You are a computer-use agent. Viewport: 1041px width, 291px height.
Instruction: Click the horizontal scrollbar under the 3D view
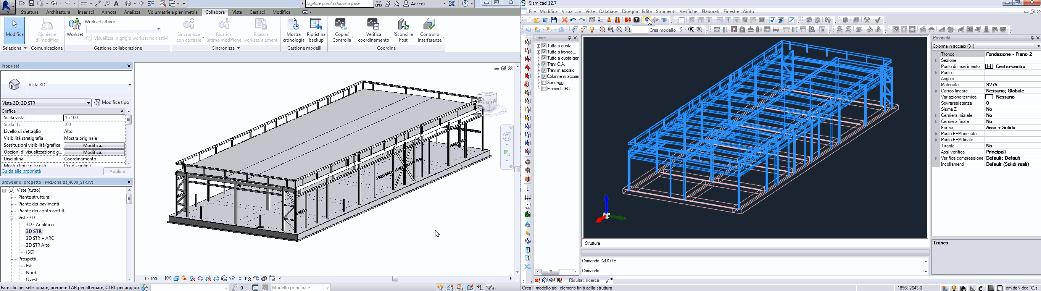pyautogui.click(x=395, y=279)
